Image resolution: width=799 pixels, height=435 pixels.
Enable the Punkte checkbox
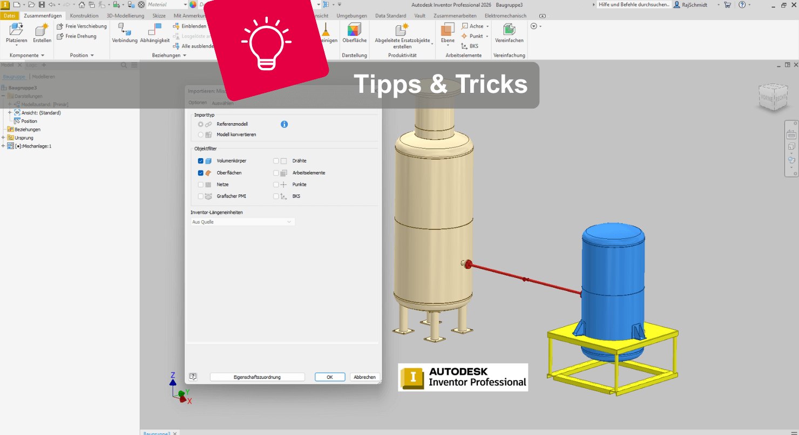276,185
